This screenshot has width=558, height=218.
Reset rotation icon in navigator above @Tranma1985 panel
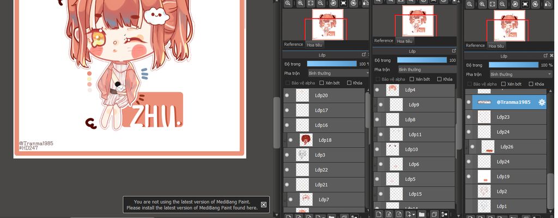point(525,4)
